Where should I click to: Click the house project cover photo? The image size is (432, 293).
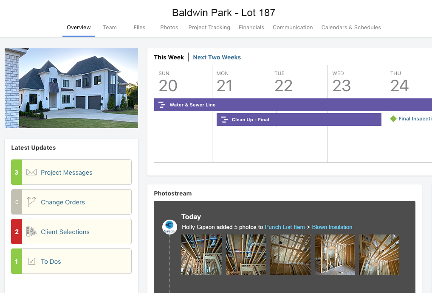71,88
